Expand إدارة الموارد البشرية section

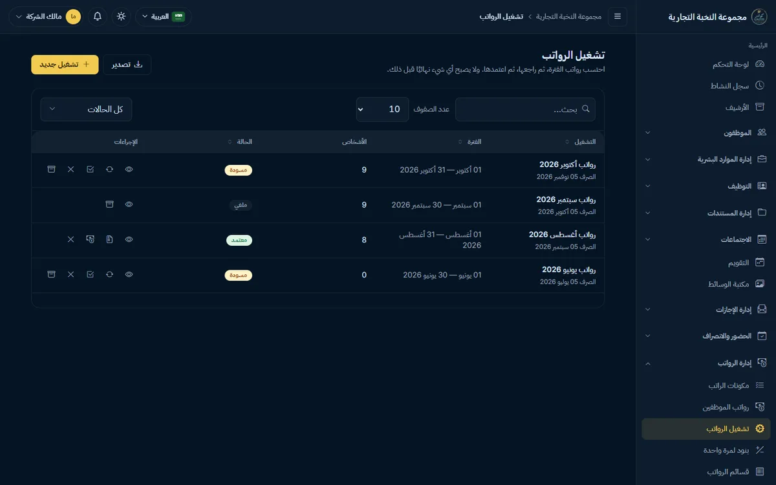(x=706, y=159)
